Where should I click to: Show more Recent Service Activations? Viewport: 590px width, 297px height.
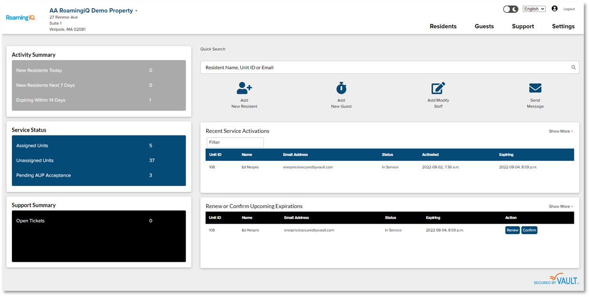(x=560, y=131)
